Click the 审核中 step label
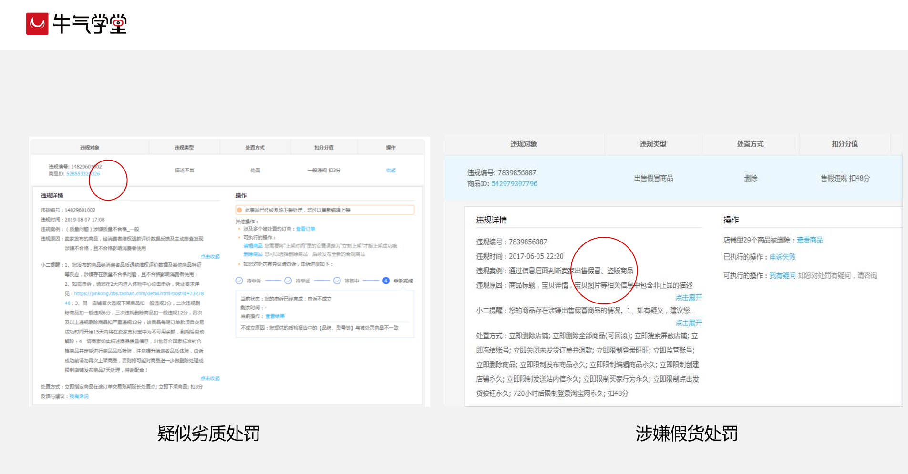The height and width of the screenshot is (474, 908). [352, 281]
